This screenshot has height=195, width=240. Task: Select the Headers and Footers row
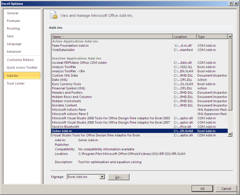[140, 93]
